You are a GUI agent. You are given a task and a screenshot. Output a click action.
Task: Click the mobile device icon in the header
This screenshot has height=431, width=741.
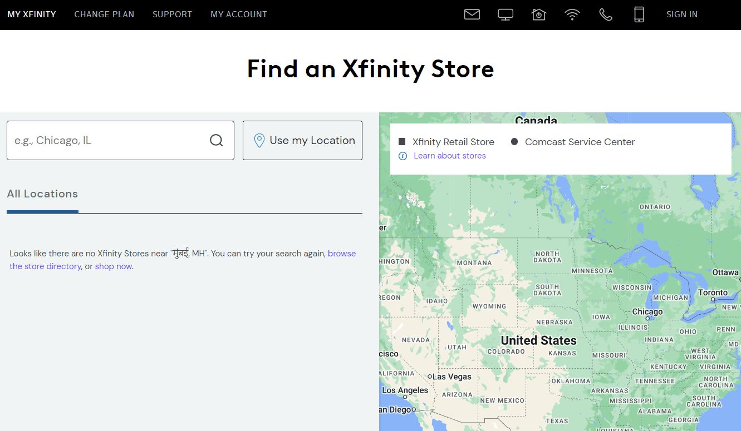[639, 14]
